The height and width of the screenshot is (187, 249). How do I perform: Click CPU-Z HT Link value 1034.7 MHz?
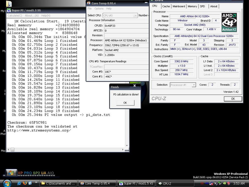[x=181, y=74]
